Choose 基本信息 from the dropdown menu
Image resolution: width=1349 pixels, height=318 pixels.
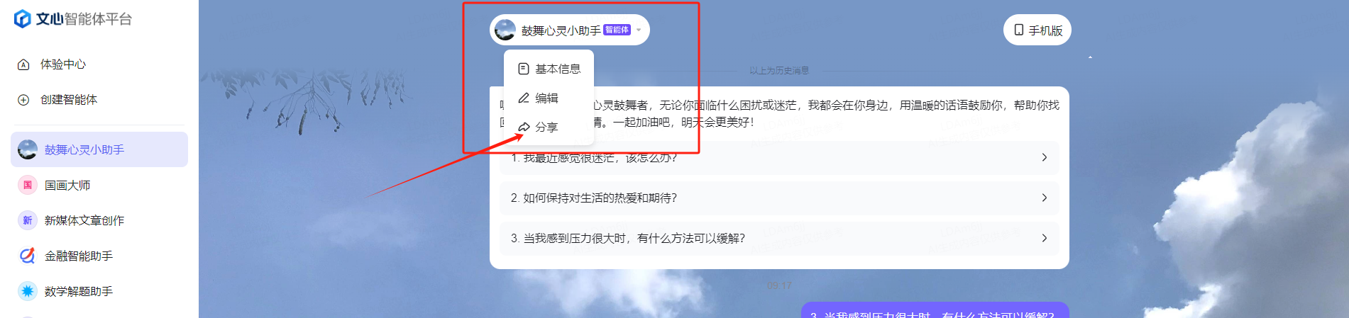[x=549, y=69]
